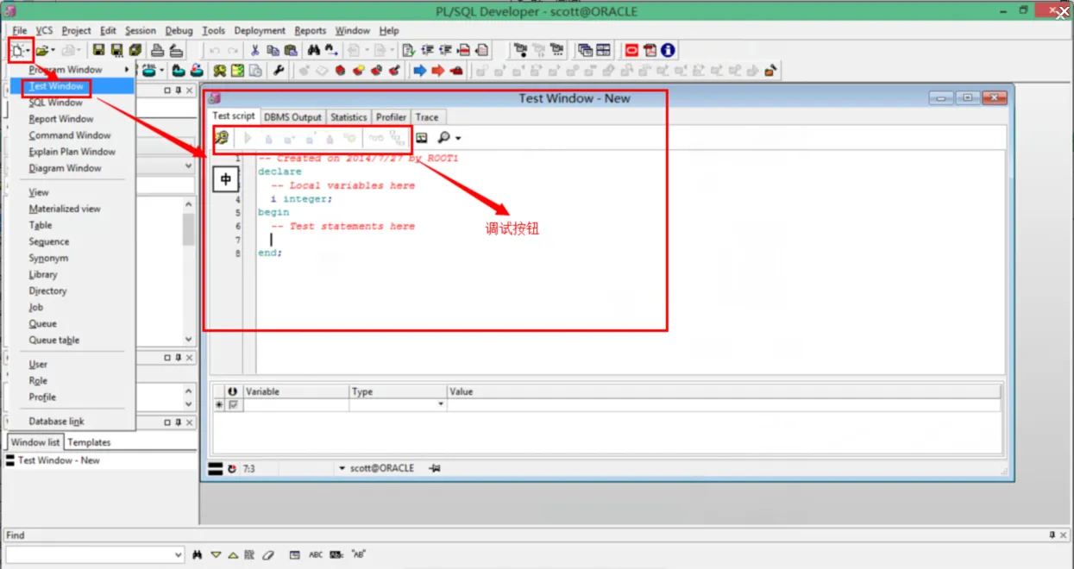
Task: Select Sequence menu entry
Action: tap(49, 242)
